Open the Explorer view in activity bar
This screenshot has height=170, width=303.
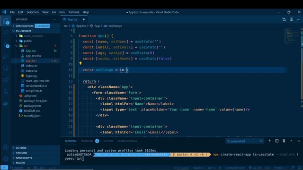[x=6, y=21]
